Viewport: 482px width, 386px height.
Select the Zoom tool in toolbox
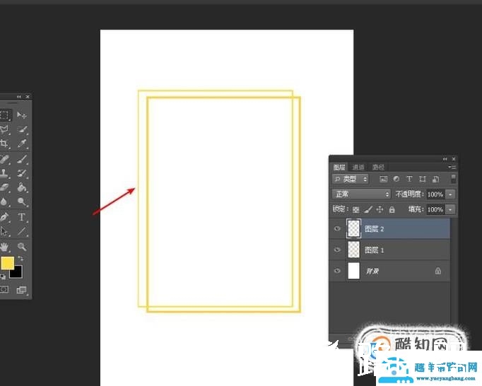coord(22,247)
